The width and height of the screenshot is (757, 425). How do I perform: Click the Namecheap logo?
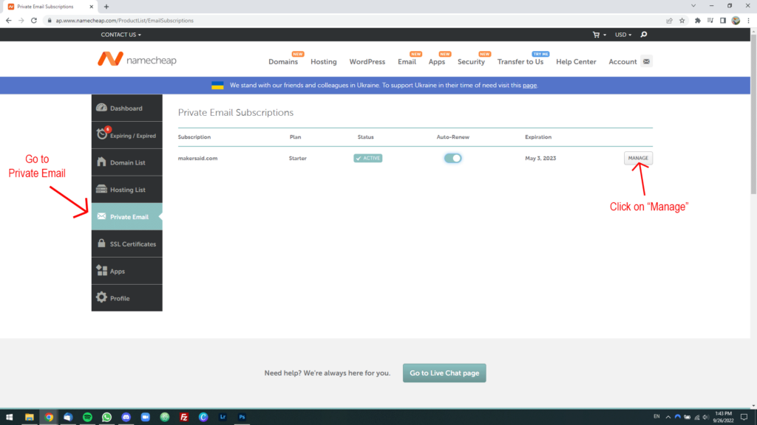[137, 59]
